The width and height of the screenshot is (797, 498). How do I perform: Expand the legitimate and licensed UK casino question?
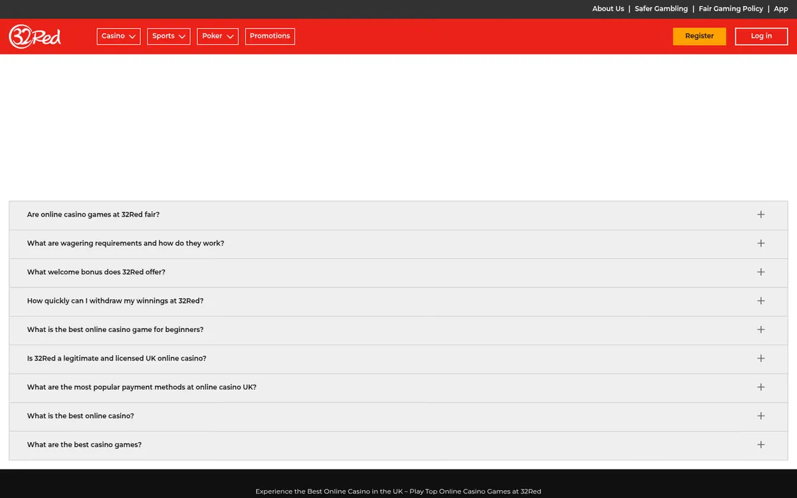click(398, 359)
